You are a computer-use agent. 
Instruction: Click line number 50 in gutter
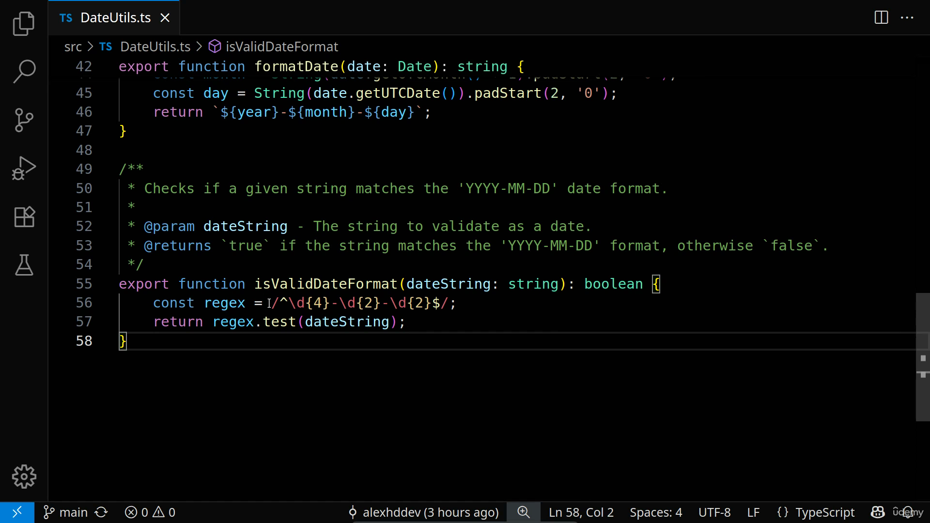84,188
